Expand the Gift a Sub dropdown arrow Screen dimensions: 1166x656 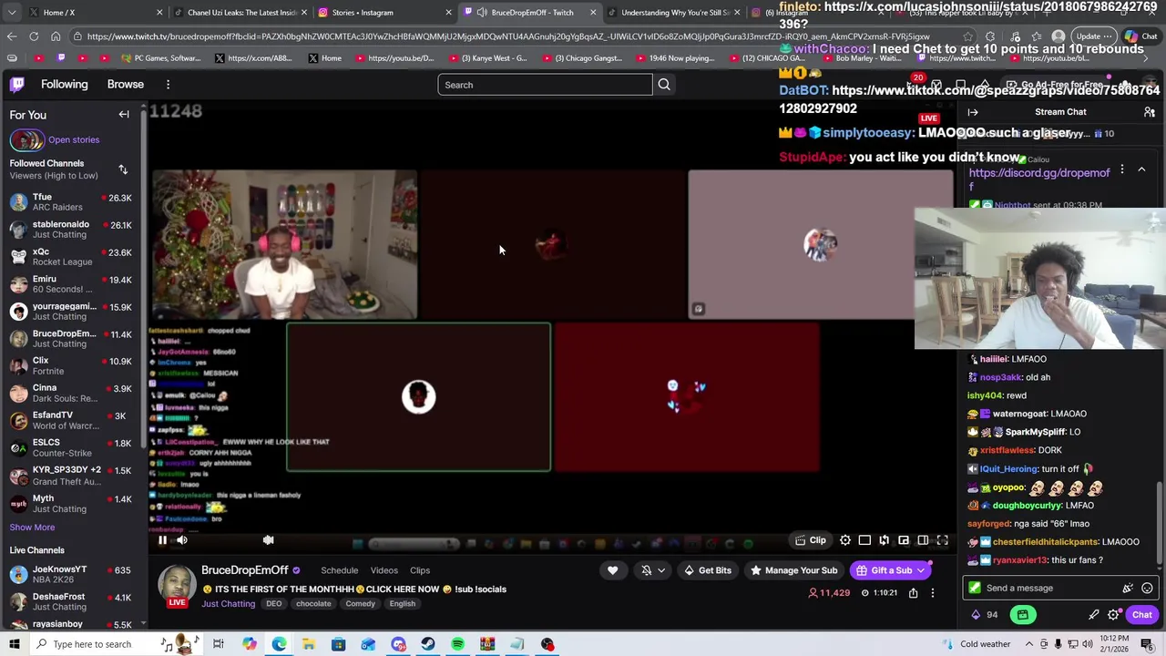point(922,570)
